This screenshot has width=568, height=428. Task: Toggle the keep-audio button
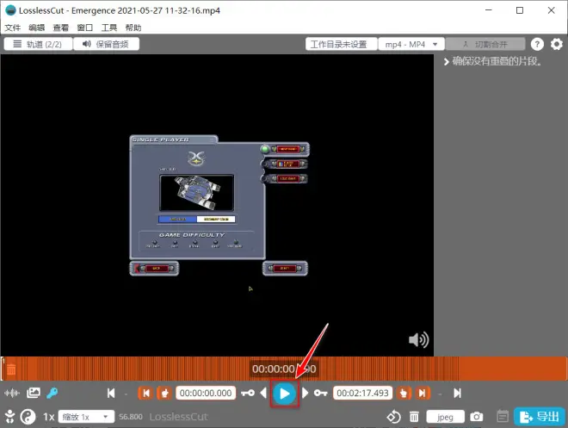[106, 44]
